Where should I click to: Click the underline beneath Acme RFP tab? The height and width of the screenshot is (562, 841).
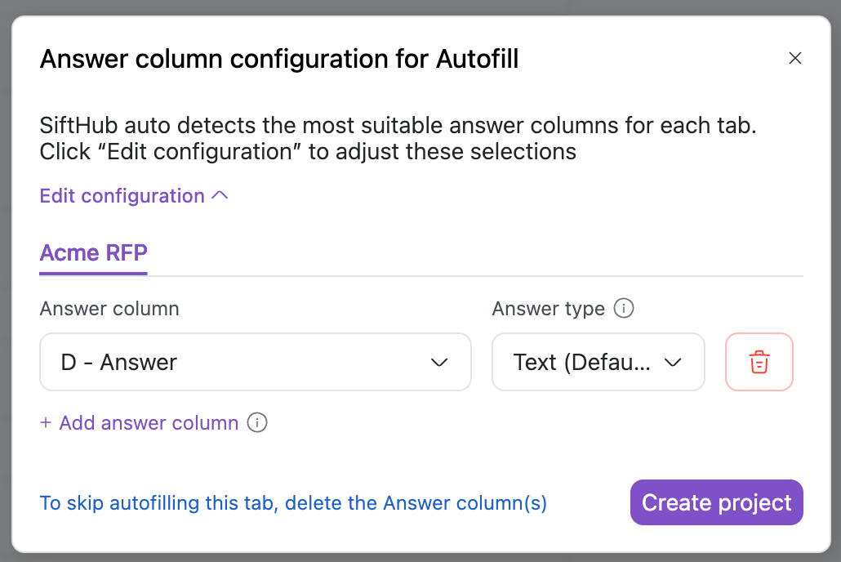click(x=93, y=273)
